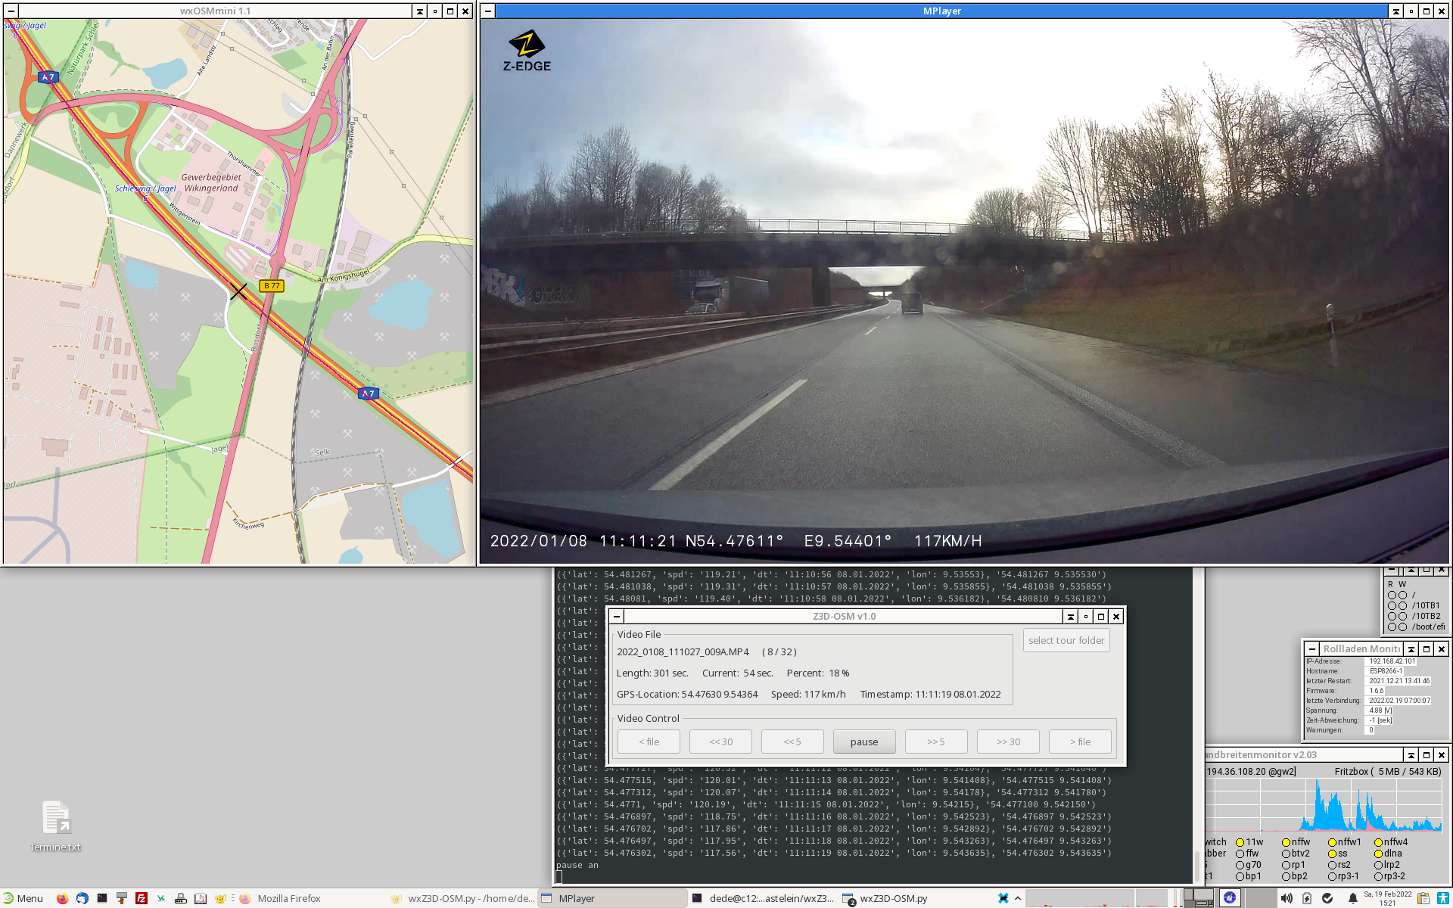Select the g70 radio indicator
1453x908 pixels.
(1240, 865)
